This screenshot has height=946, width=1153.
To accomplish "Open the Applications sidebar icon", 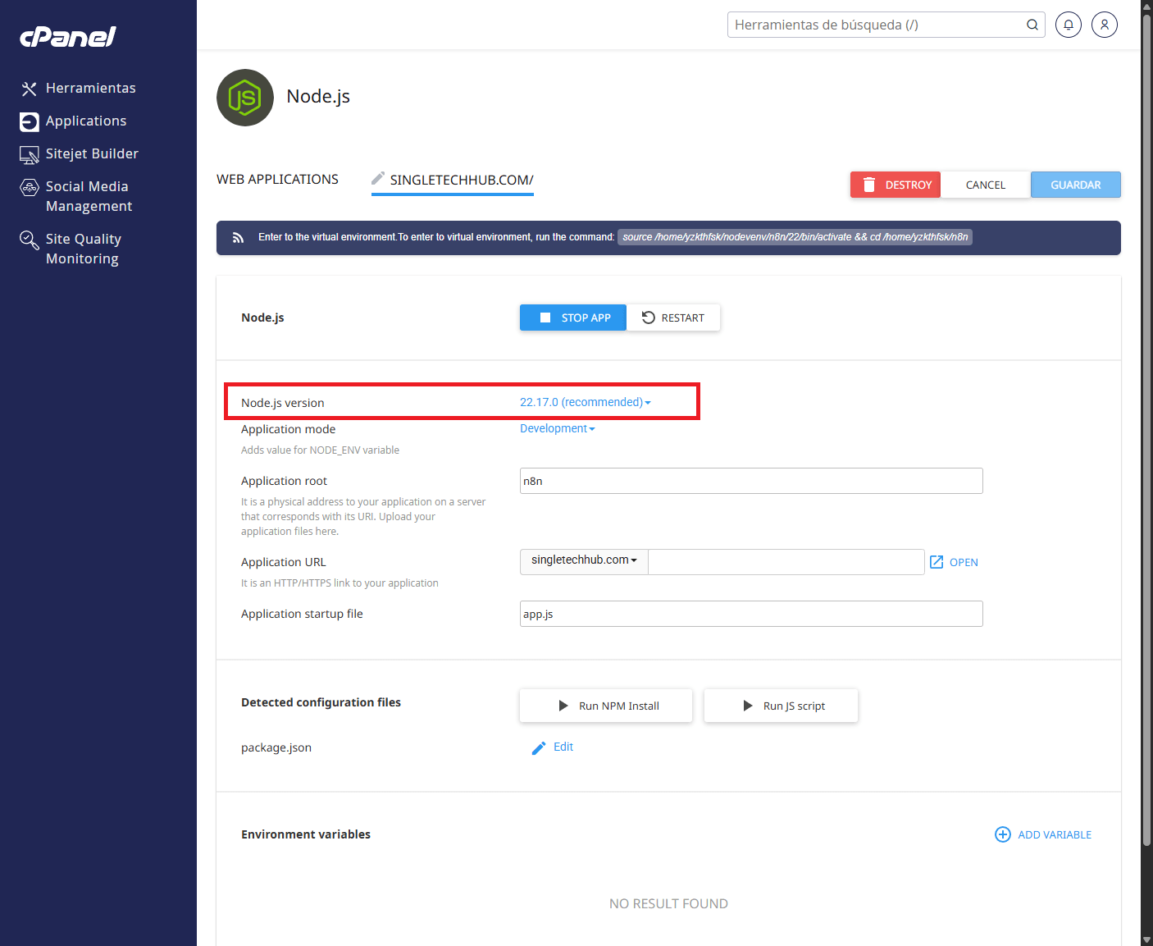I will coord(30,121).
